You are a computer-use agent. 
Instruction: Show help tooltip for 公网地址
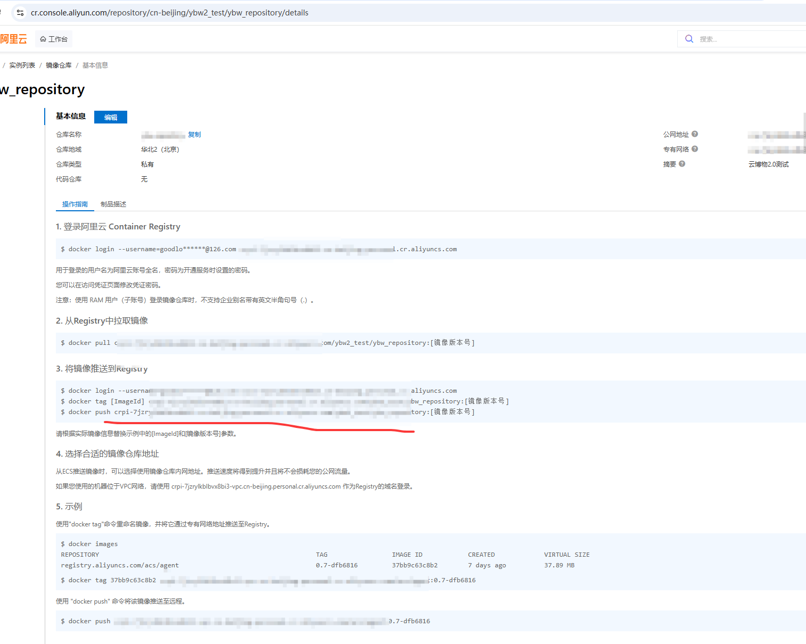pyautogui.click(x=695, y=134)
